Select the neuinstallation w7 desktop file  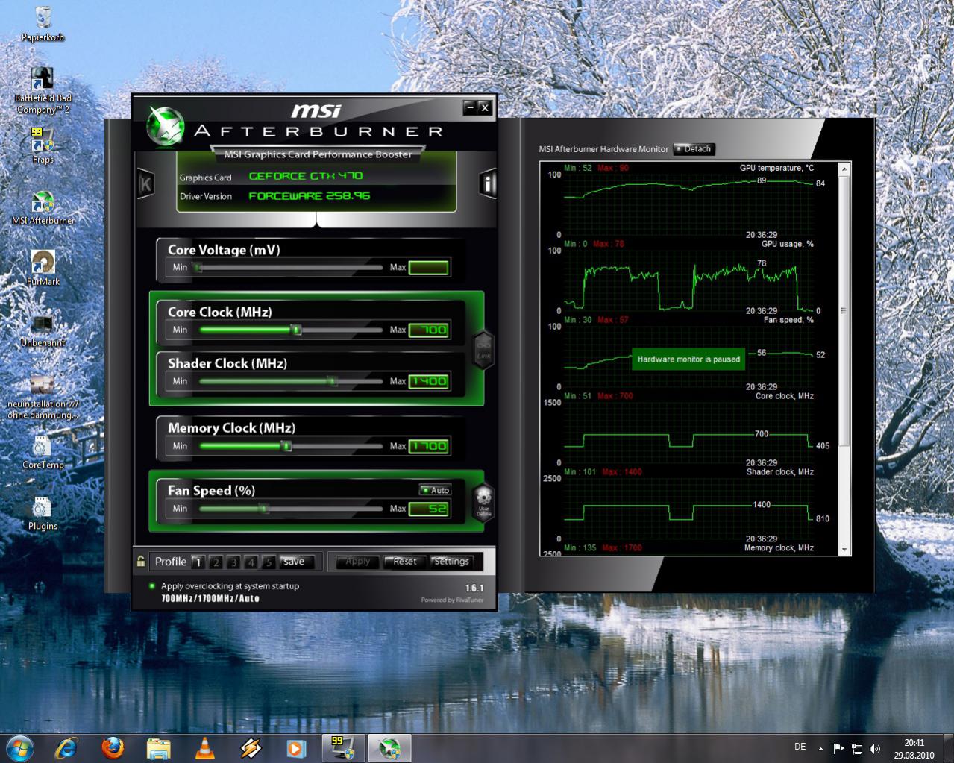(x=43, y=397)
